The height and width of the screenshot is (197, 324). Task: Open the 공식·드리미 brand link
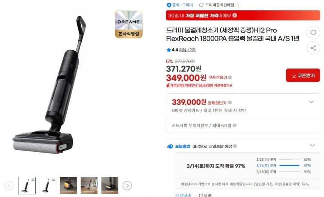tap(180, 5)
